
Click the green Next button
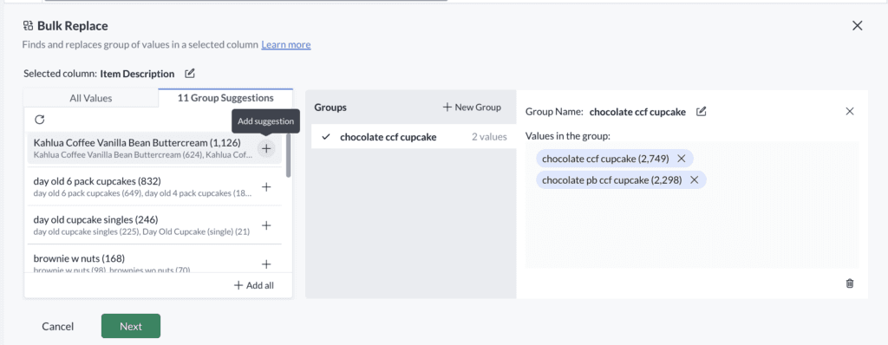131,326
